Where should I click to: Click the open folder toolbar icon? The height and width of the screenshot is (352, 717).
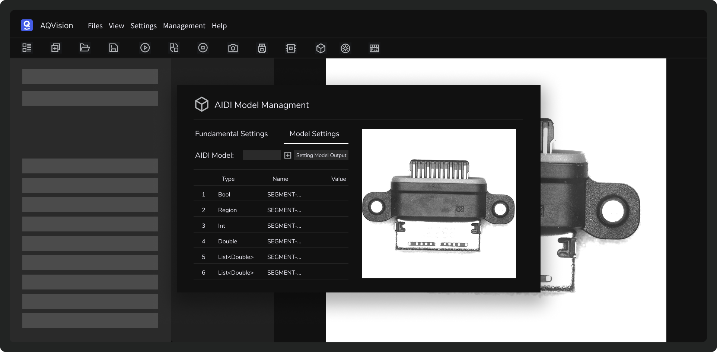click(x=85, y=48)
